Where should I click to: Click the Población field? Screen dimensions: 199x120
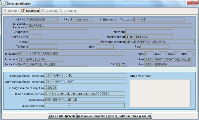52,64
